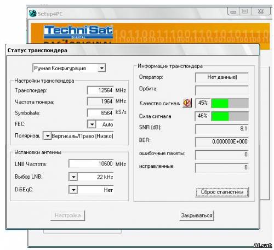The height and width of the screenshot is (250, 274).
Task: Open the polarization dropdown arrow
Action: (x=47, y=136)
